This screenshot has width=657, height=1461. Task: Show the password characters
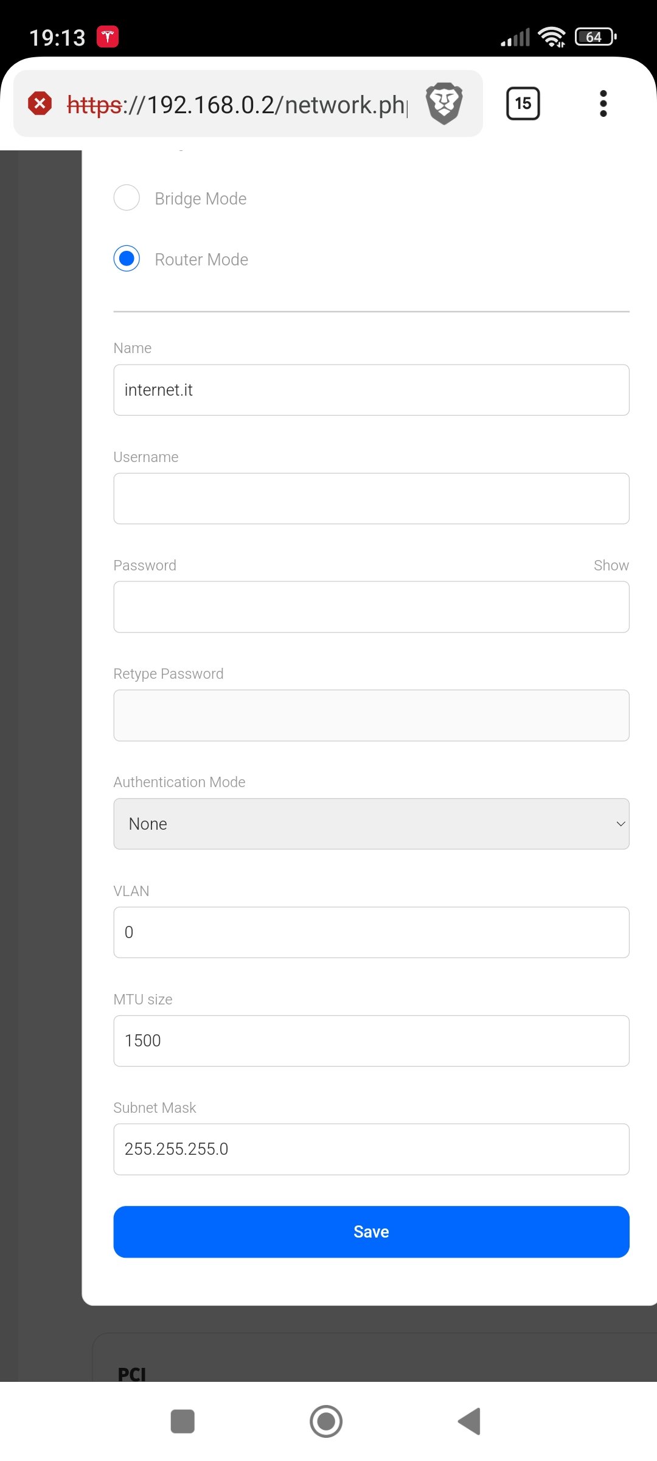click(611, 566)
